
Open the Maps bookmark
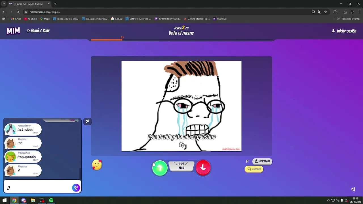(x=45, y=19)
